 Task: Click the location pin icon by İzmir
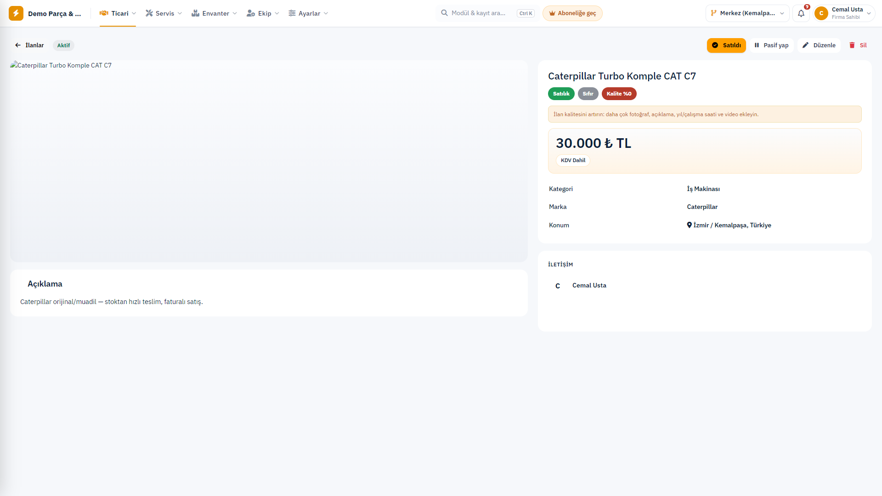click(x=690, y=225)
